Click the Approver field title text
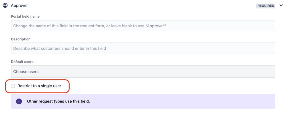This screenshot has height=113, width=285. pyautogui.click(x=19, y=6)
